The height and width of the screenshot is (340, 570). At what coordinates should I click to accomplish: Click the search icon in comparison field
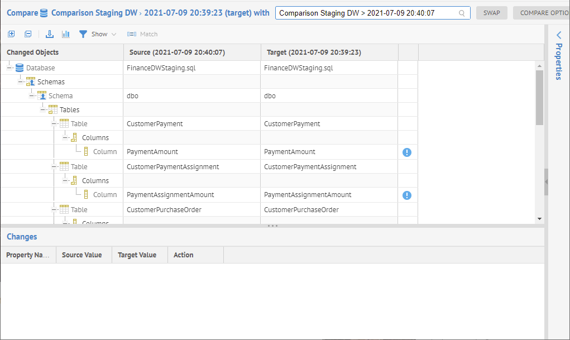tap(462, 13)
